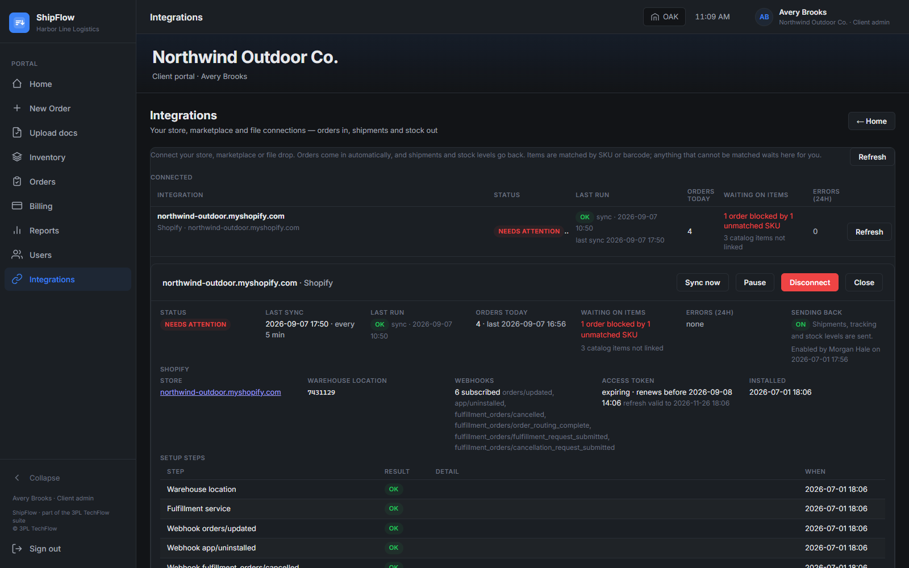
Task: Open Upload docs icon in sidebar
Action: point(17,132)
